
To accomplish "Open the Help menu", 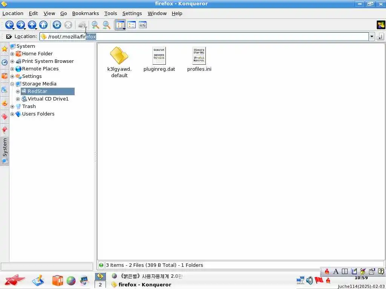I will tap(177, 14).
